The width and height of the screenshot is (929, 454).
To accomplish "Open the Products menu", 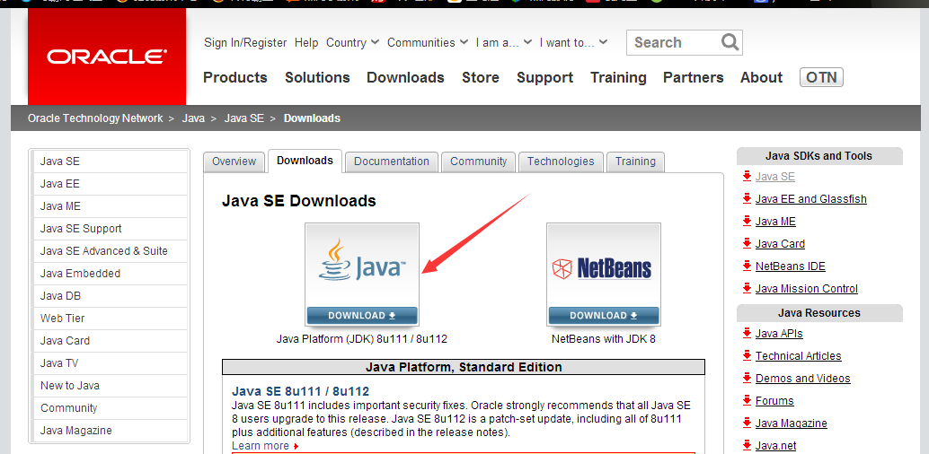I will (x=235, y=77).
